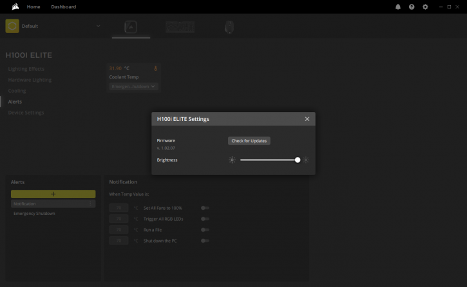Select the H100i cooler device icon
This screenshot has height=287, width=467.
(131, 27)
